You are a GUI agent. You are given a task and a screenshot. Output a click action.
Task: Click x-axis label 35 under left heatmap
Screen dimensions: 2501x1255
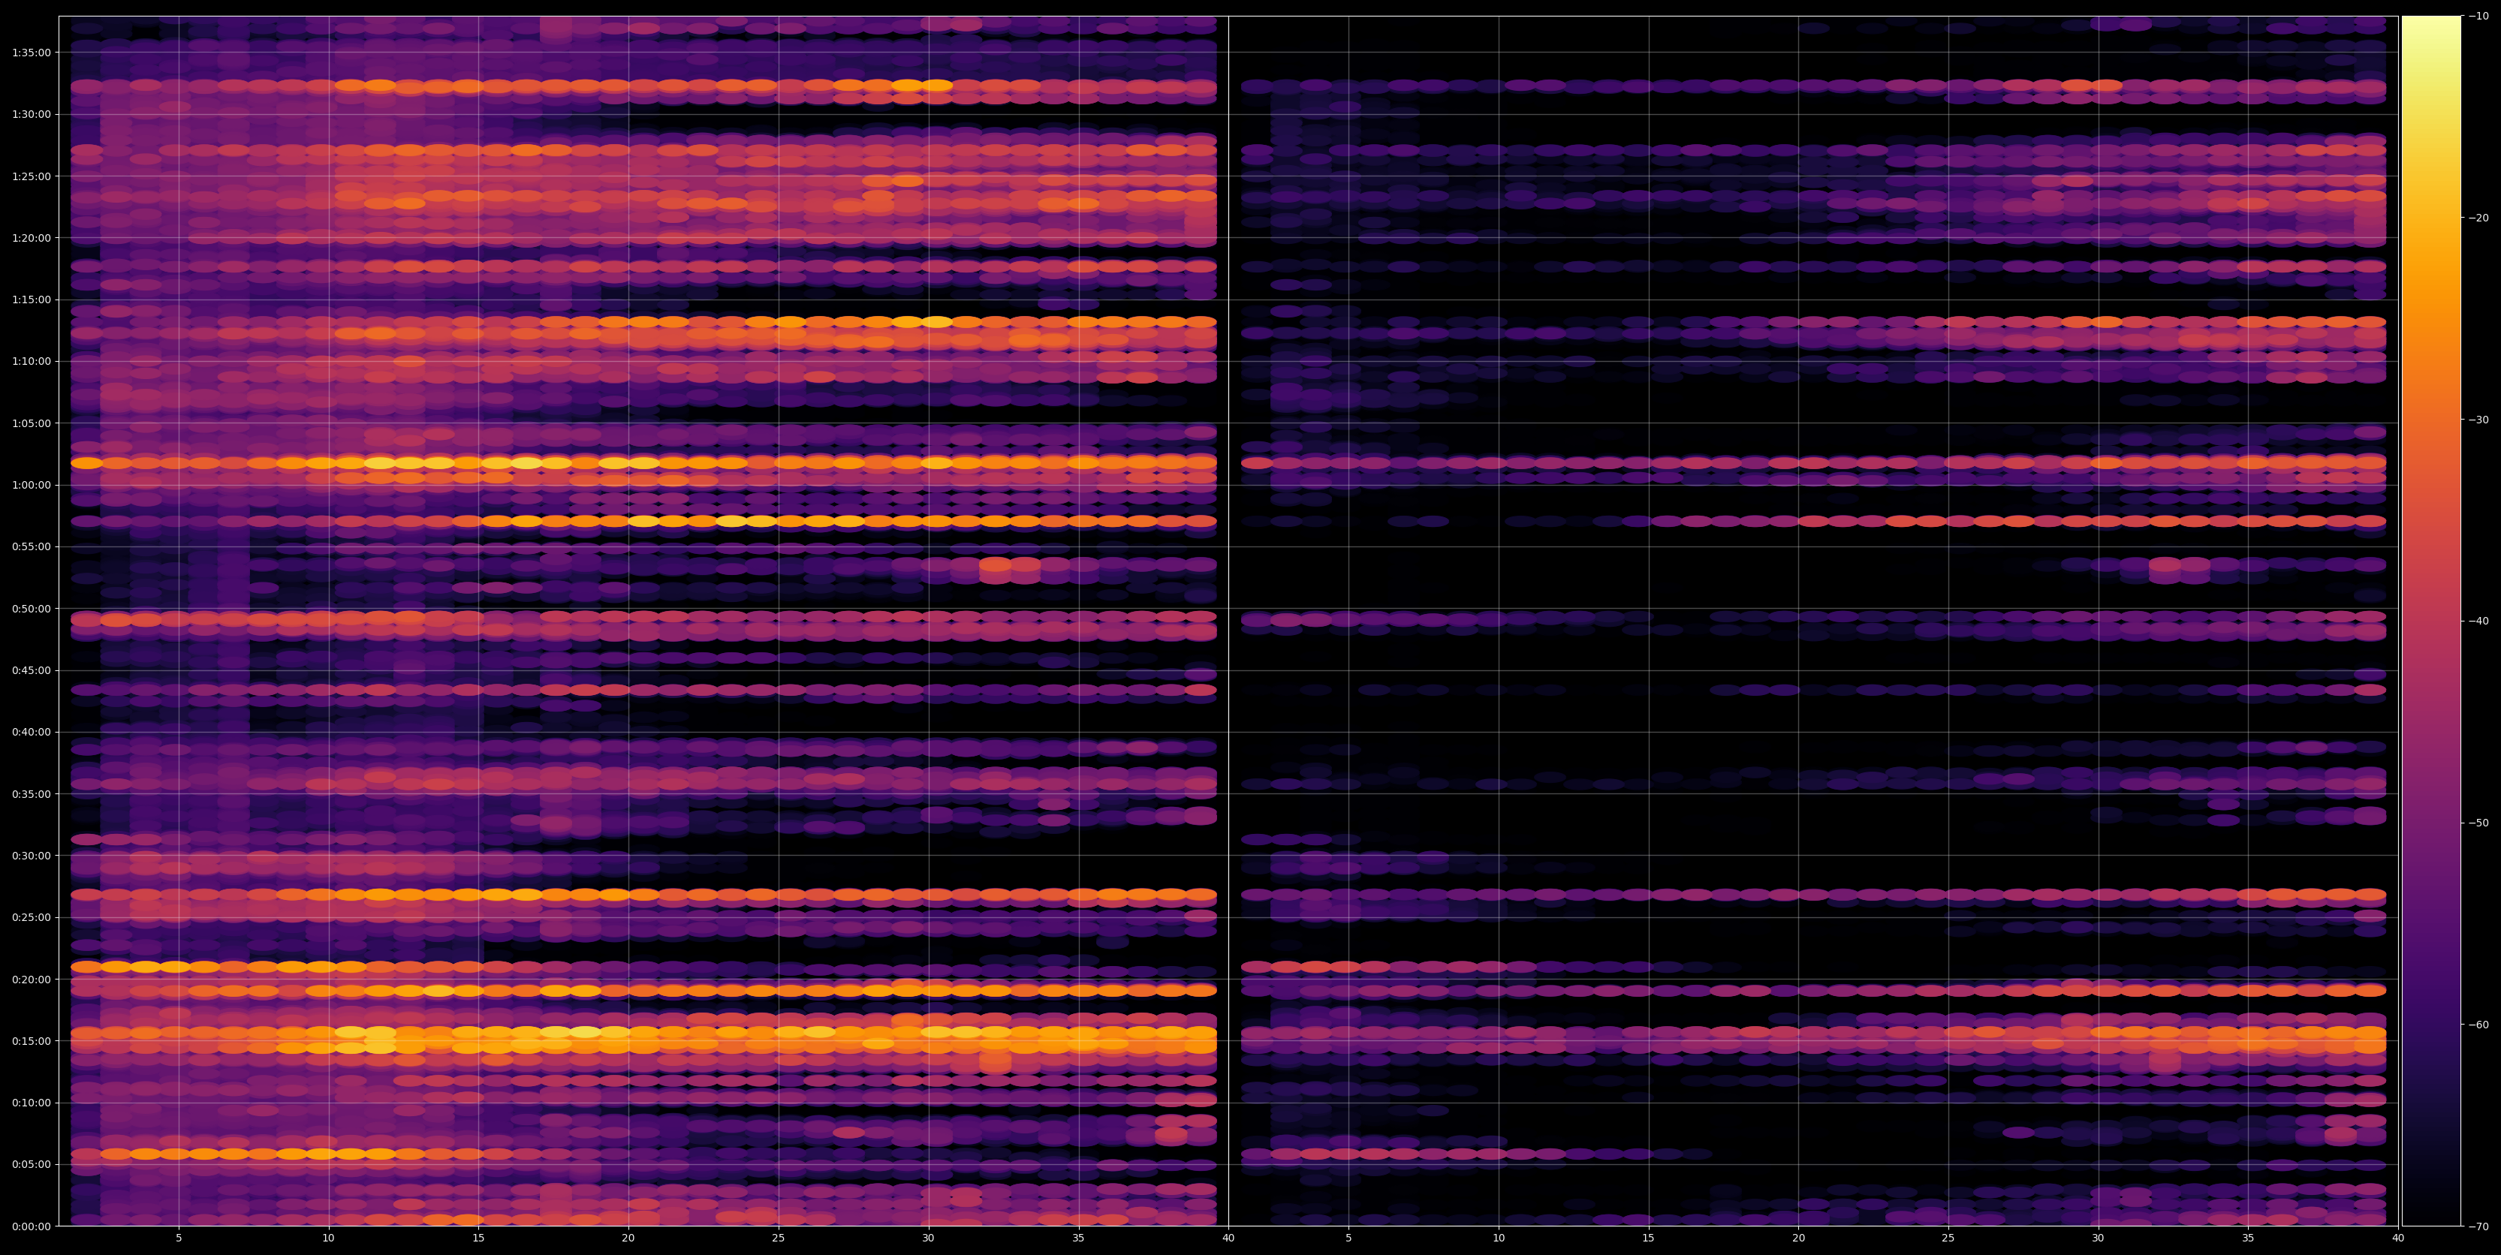coord(1079,1238)
